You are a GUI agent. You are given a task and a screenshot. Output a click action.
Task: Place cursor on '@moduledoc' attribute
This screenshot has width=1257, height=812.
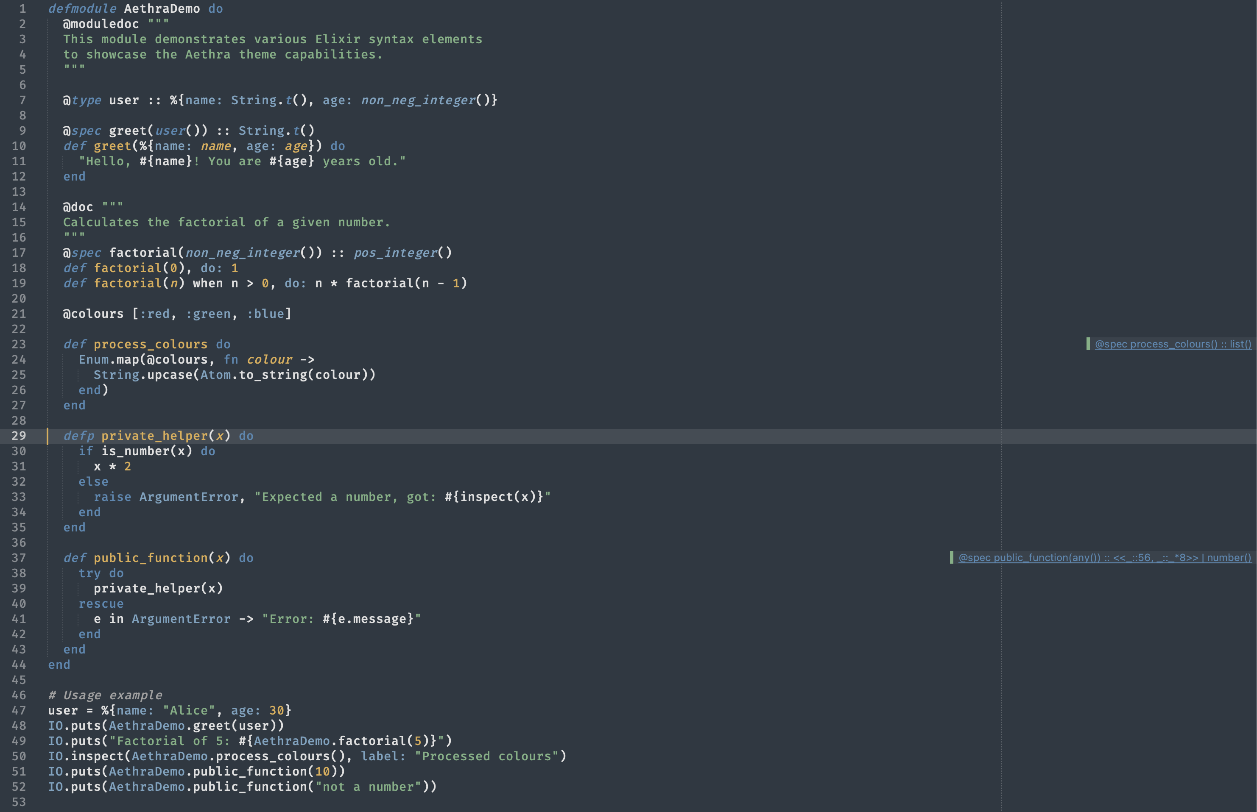pyautogui.click(x=101, y=24)
